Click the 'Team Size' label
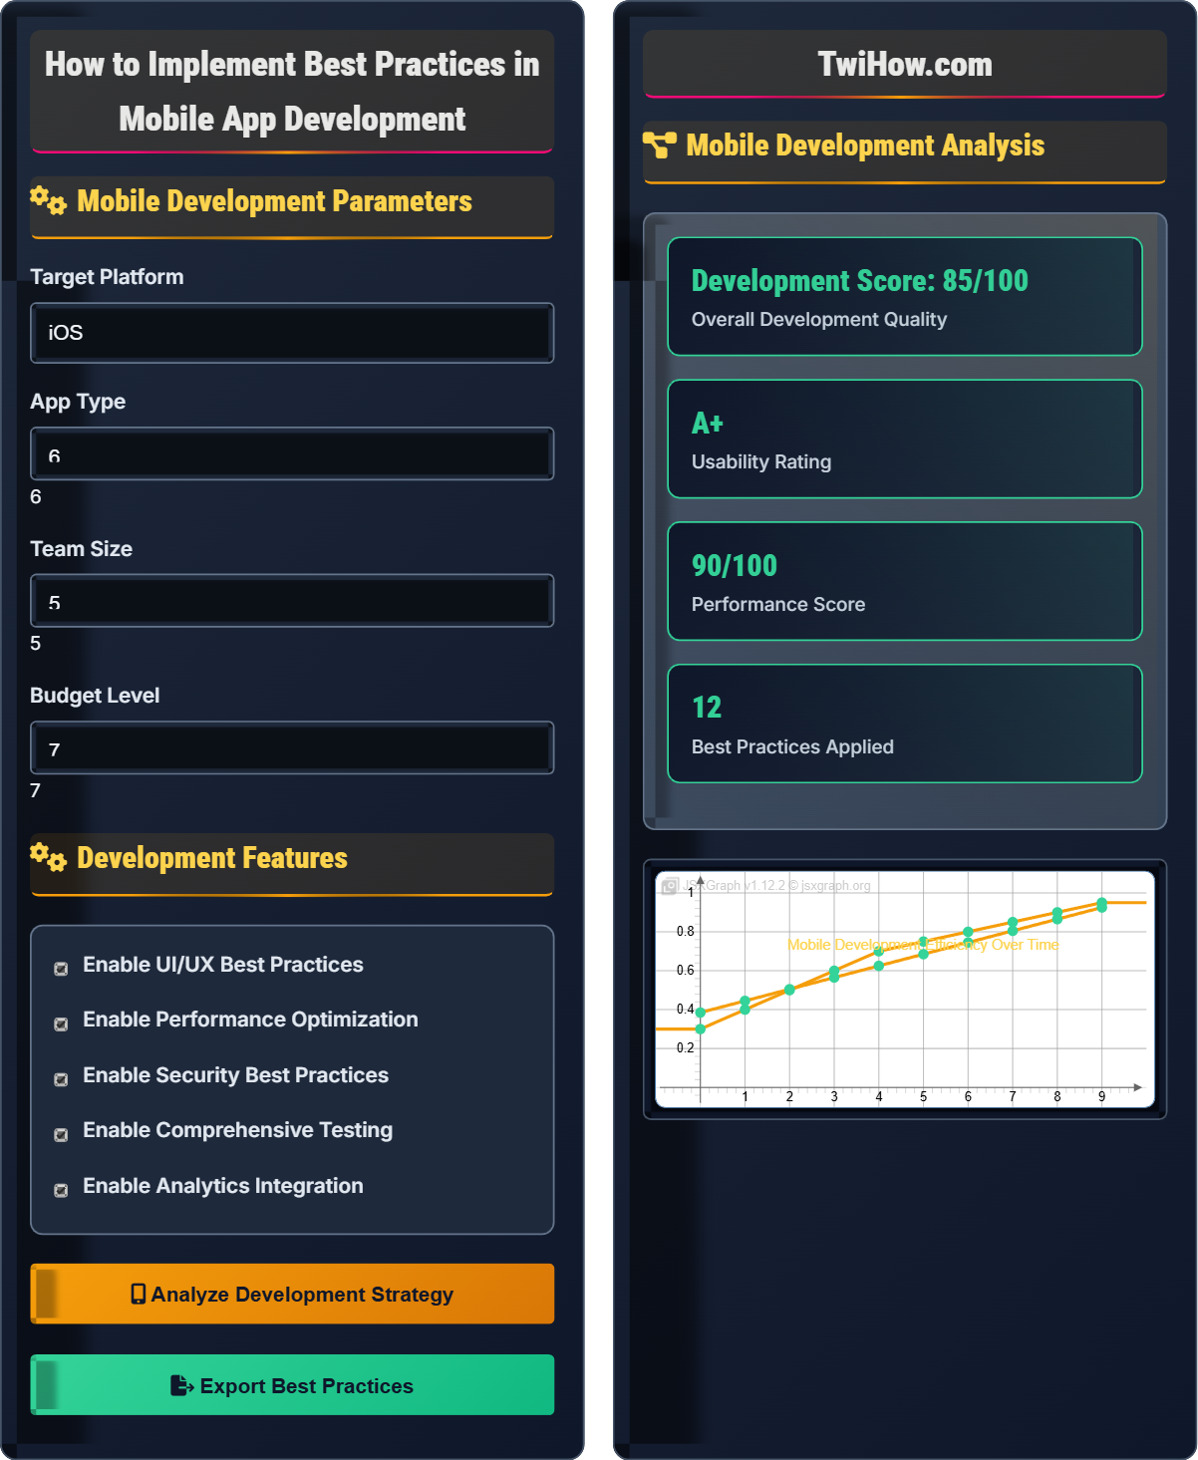Image resolution: width=1198 pixels, height=1460 pixels. pyautogui.click(x=81, y=549)
